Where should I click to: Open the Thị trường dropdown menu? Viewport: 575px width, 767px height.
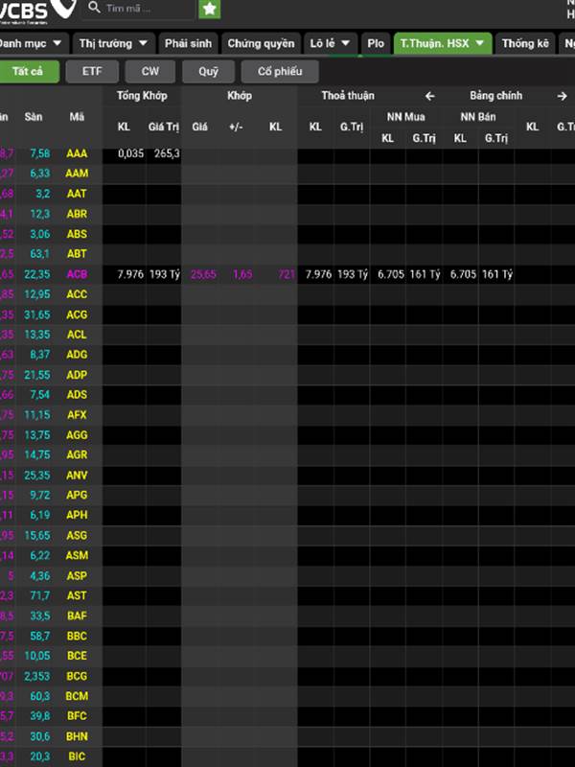coord(113,43)
